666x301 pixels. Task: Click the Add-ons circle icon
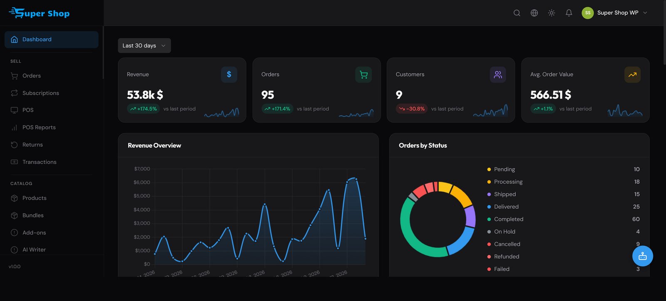pos(14,233)
